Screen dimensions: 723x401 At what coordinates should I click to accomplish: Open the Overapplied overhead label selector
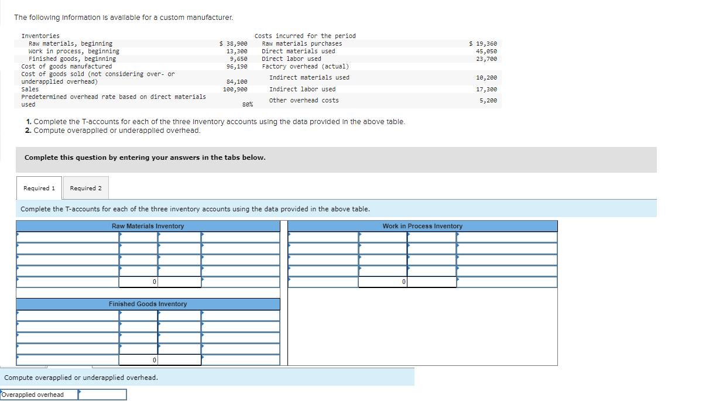38,394
